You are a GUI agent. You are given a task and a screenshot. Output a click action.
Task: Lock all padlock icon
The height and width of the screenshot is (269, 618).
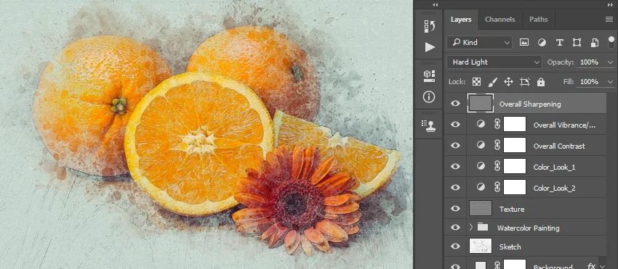(x=541, y=82)
